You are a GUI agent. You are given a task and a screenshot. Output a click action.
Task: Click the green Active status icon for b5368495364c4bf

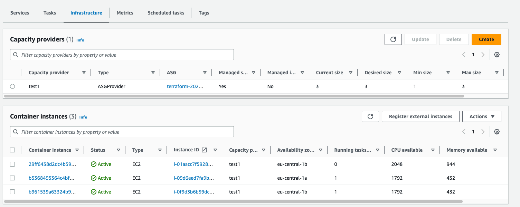pos(93,178)
